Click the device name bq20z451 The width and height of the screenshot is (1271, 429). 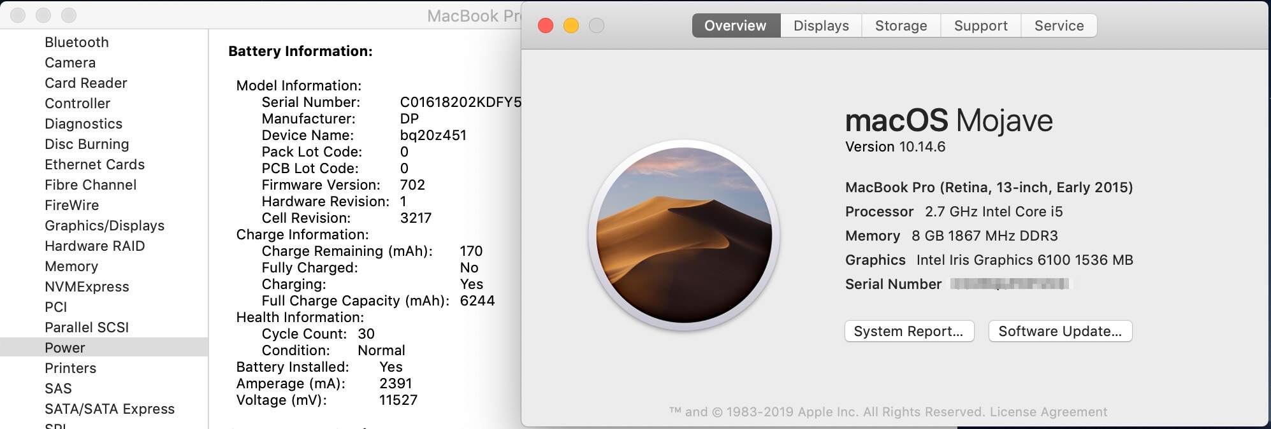[x=433, y=135]
